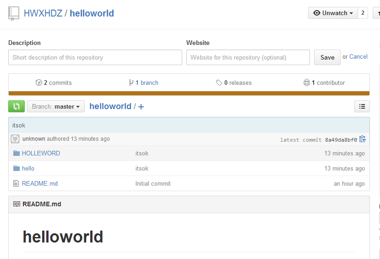Click the branch fork icon
The width and height of the screenshot is (380, 259).
click(x=131, y=83)
